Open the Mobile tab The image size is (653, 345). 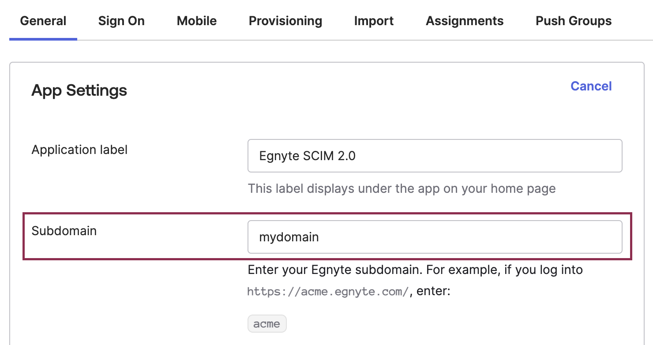point(196,21)
